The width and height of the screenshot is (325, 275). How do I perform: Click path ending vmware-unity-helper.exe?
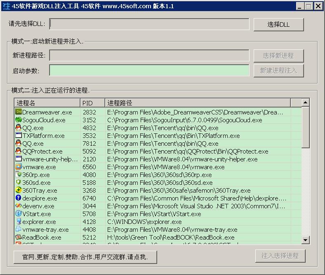(182, 159)
